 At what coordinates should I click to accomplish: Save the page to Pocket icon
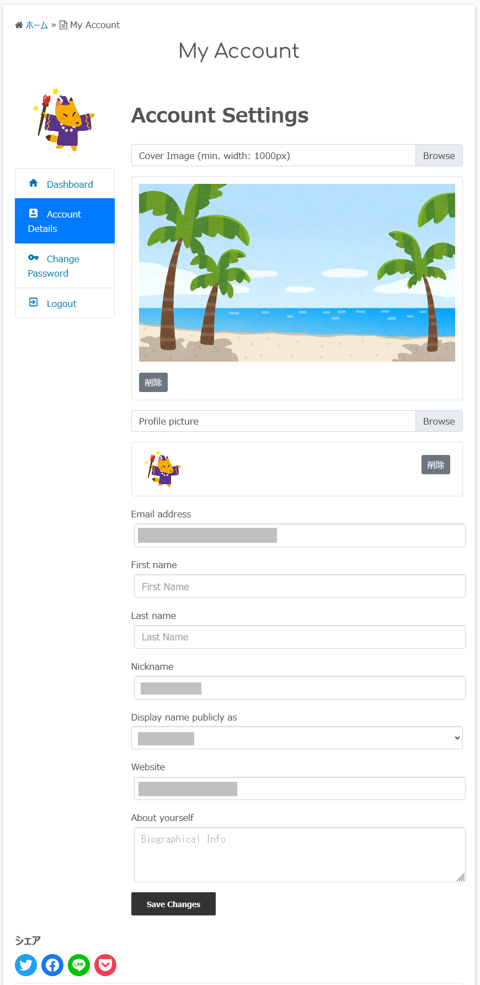point(105,965)
